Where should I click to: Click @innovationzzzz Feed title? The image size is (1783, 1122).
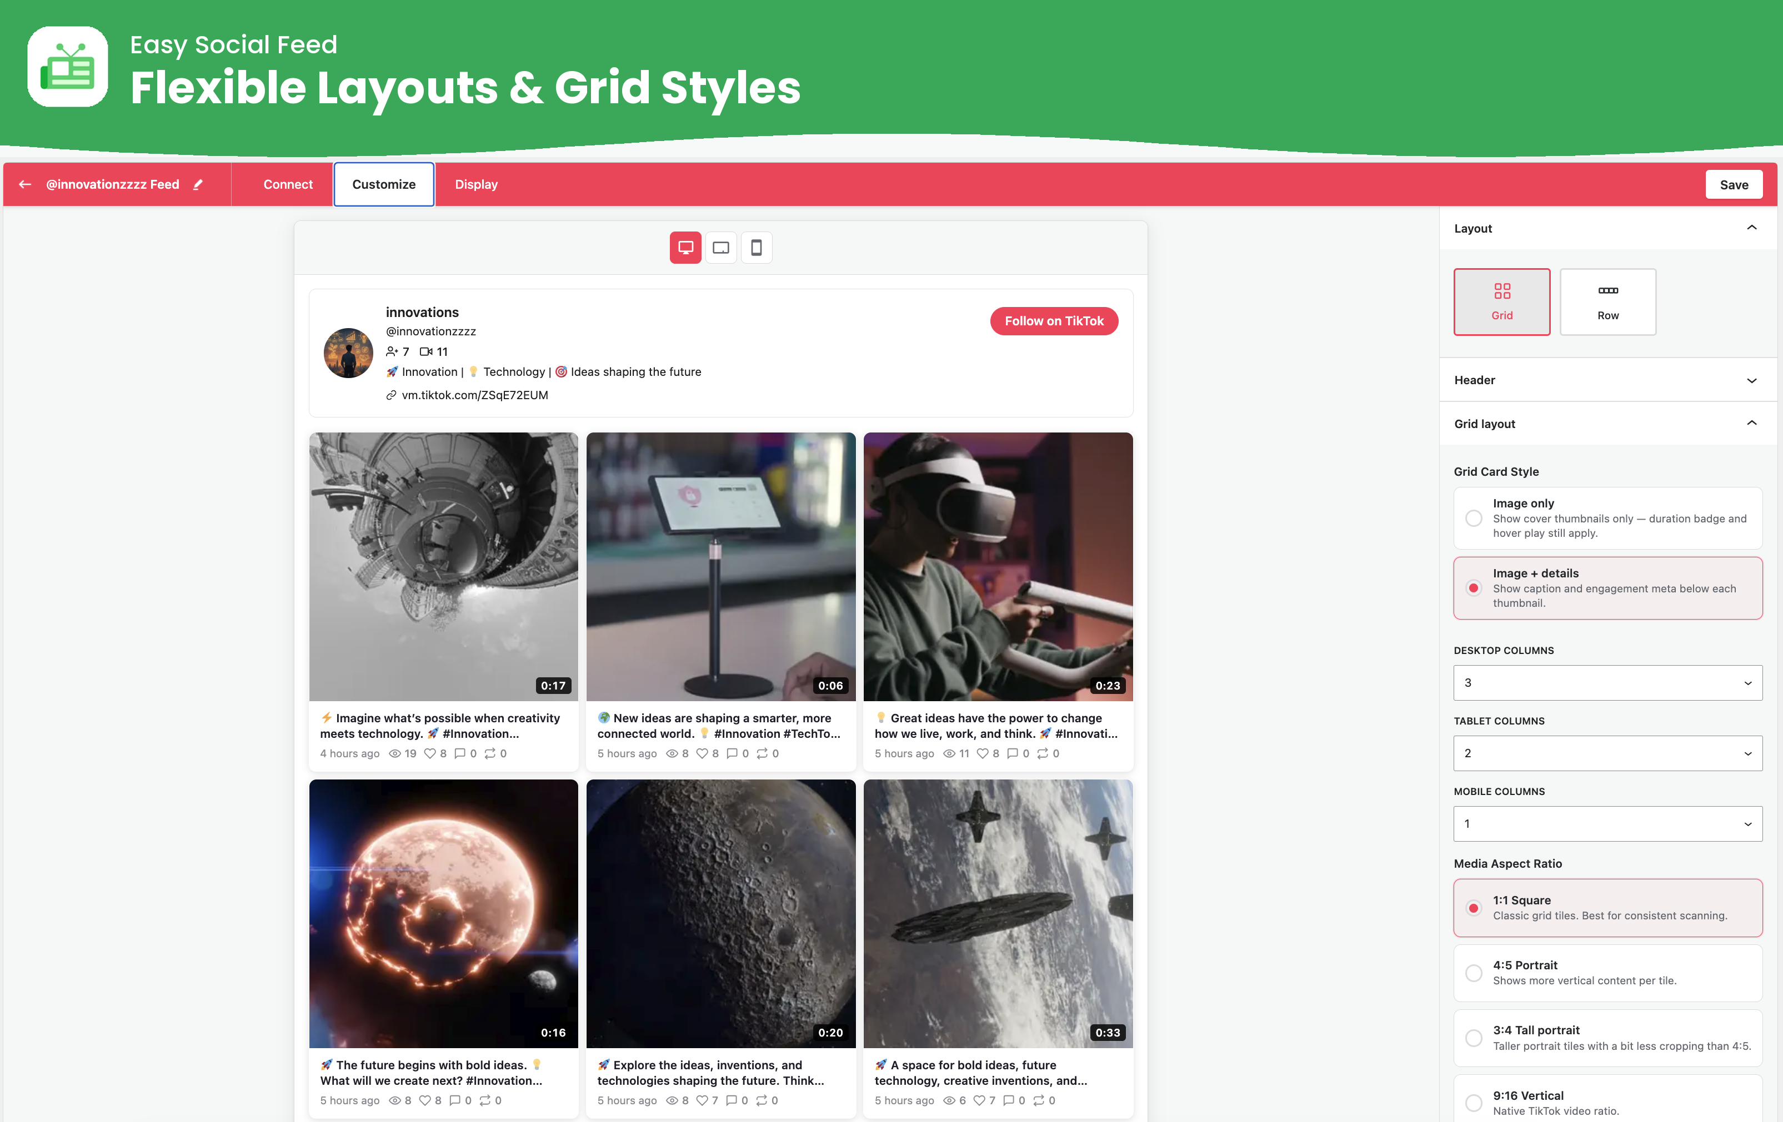(x=113, y=184)
